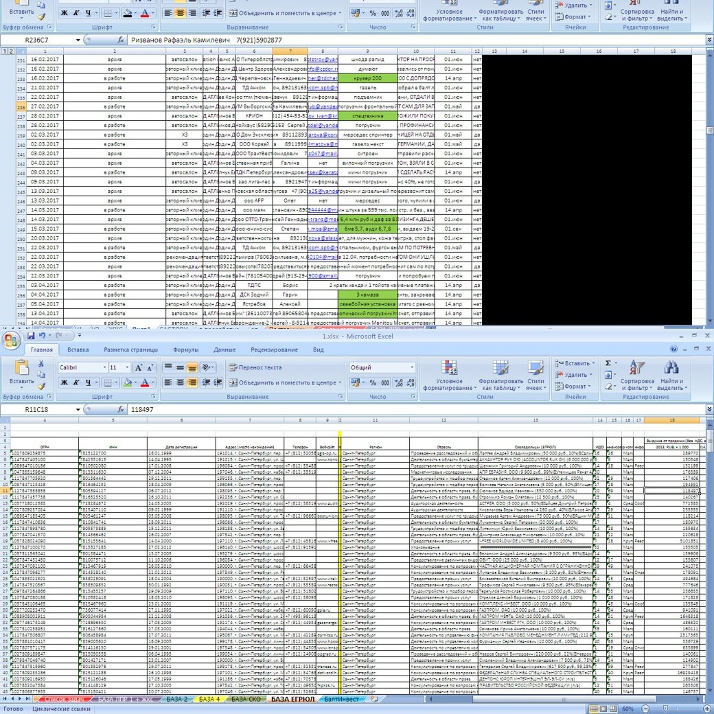Expand Условное форматирование menu in lower window
714x714 pixels.
(x=450, y=375)
